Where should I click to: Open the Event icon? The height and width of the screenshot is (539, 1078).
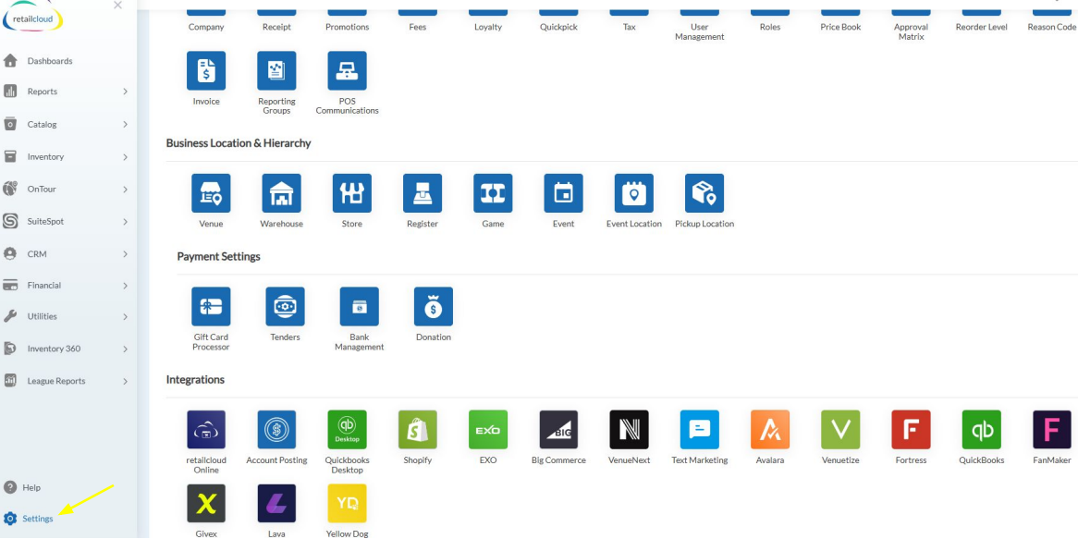point(563,193)
